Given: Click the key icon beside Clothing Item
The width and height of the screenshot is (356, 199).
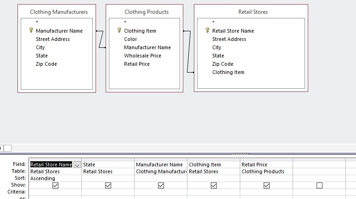Looking at the screenshot, I should 119,31.
